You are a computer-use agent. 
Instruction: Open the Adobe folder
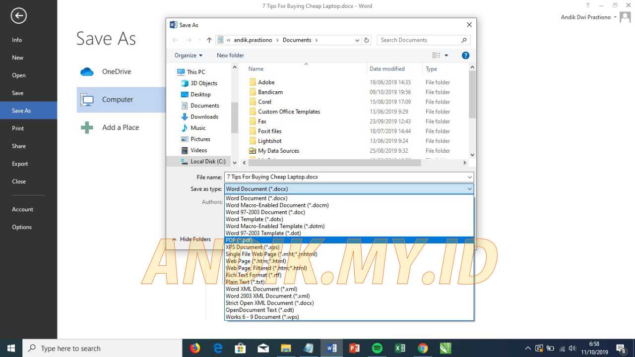point(266,82)
